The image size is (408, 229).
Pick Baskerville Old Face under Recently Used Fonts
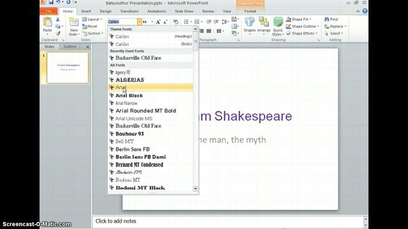(x=150, y=58)
